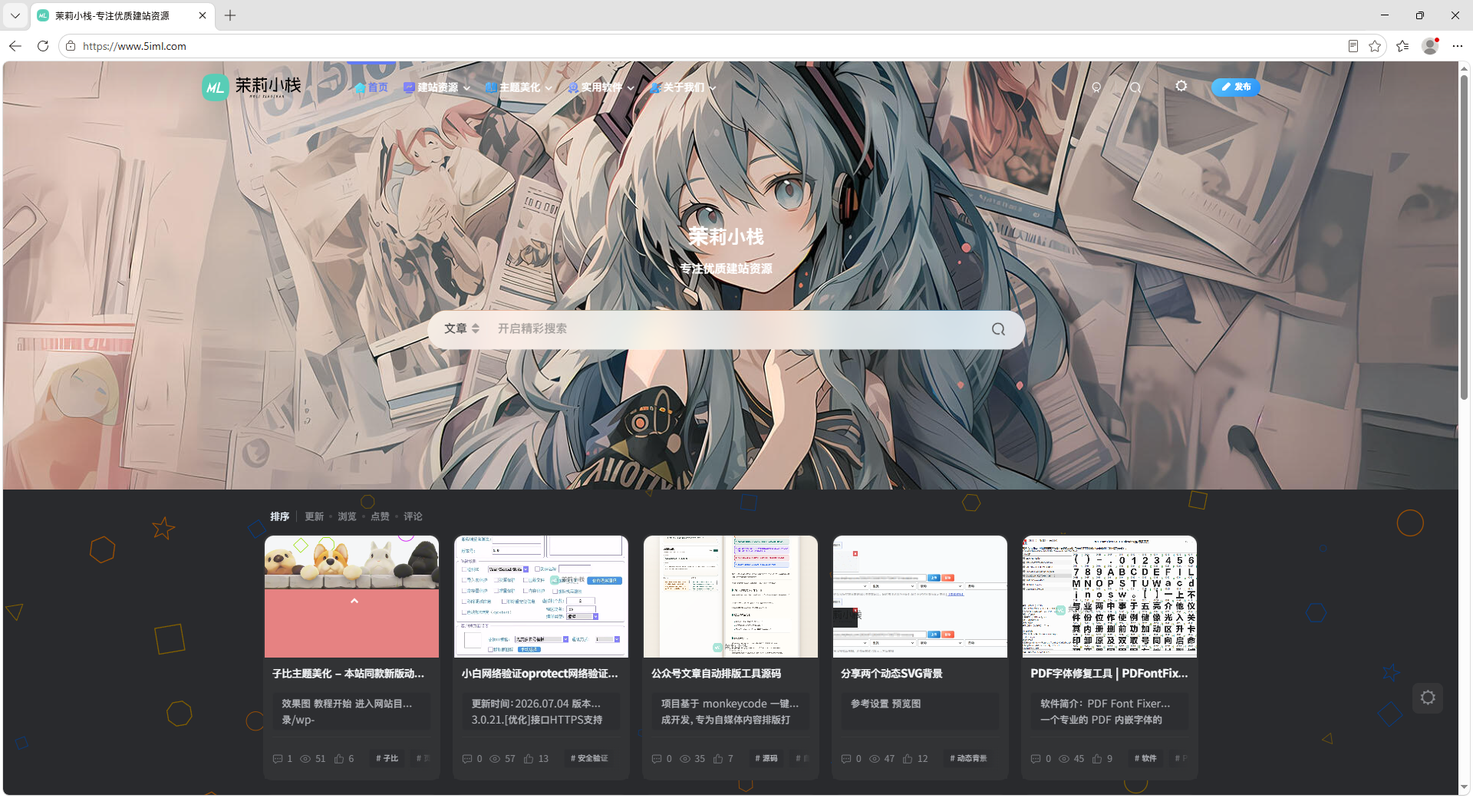Click the # 子比 tag
1473x798 pixels.
(387, 758)
